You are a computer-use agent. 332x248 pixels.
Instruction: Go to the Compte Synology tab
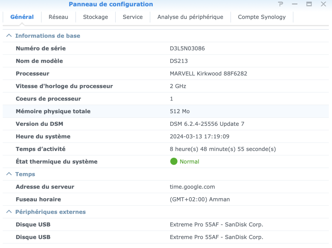coord(262,17)
